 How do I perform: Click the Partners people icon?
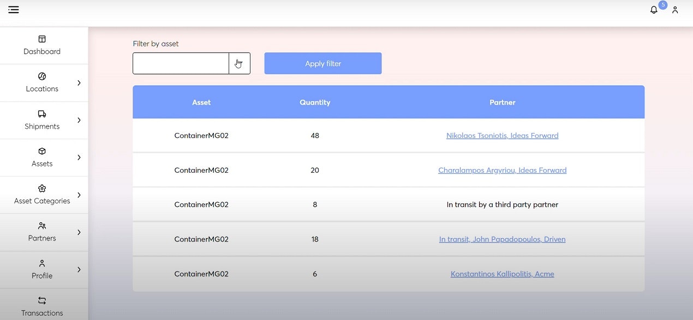(x=42, y=226)
